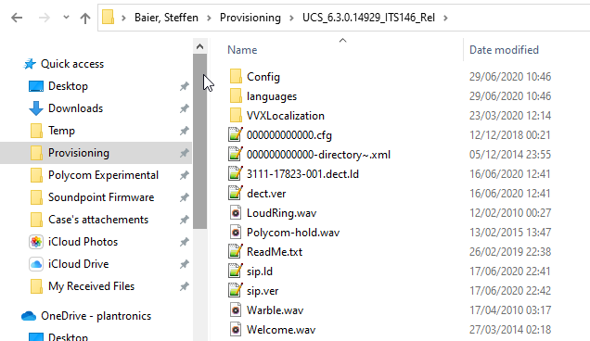Image resolution: width=590 pixels, height=341 pixels.
Task: Select the Config folder icon
Action: (236, 77)
